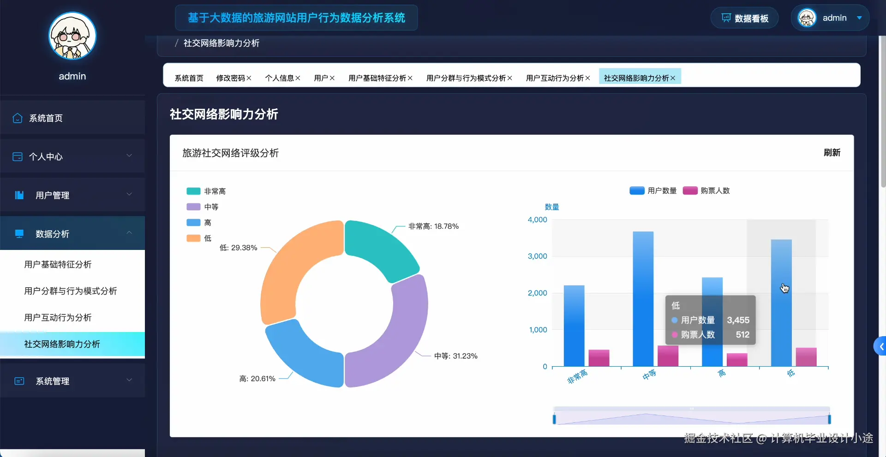
Task: Click the admin avatar image
Action: coord(807,18)
